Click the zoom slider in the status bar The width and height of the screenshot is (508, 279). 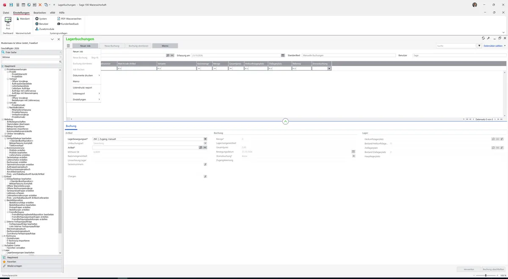[486, 276]
